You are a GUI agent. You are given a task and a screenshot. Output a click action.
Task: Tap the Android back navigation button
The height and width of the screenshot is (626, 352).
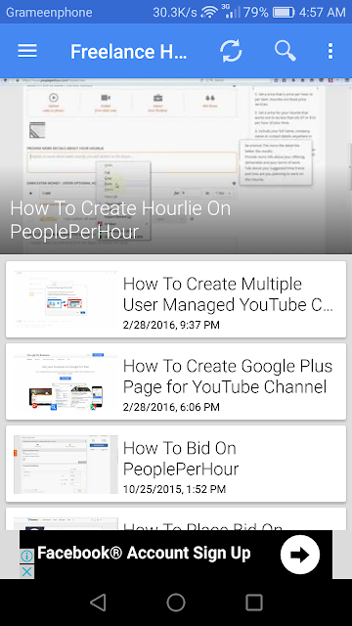98,603
